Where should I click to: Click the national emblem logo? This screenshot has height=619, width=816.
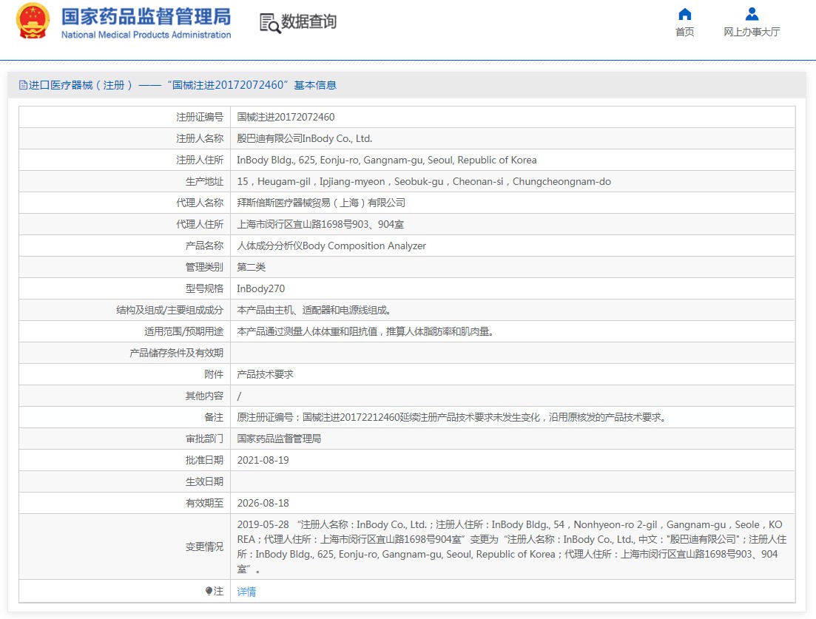pyautogui.click(x=33, y=21)
